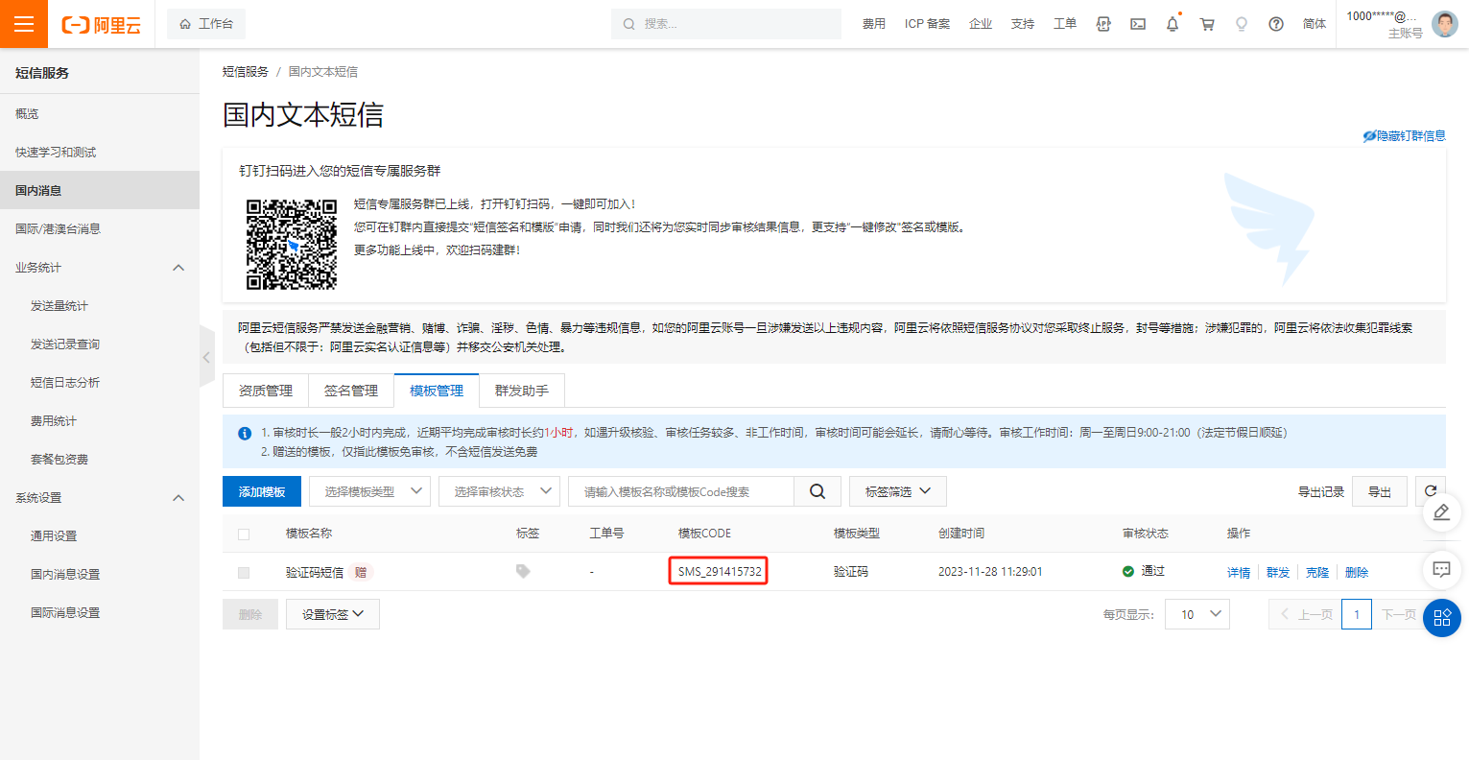1469x760 pixels.
Task: Click 导出 button
Action: 1380,491
